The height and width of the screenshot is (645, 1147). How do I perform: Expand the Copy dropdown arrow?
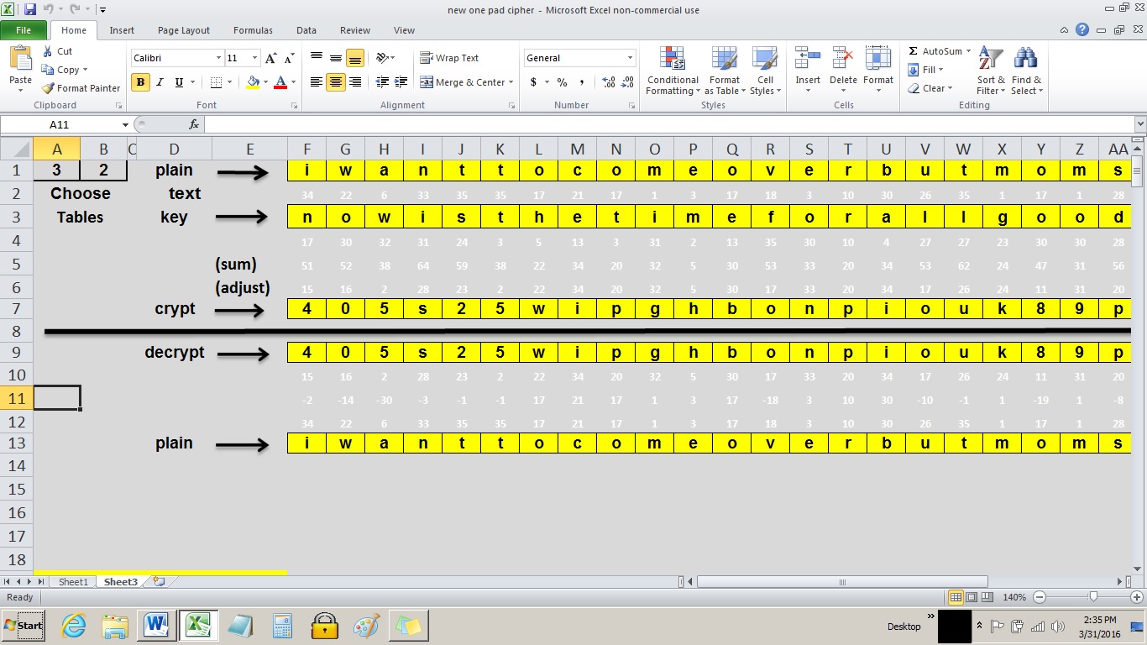85,71
